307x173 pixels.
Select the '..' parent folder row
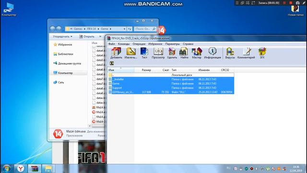(171, 75)
